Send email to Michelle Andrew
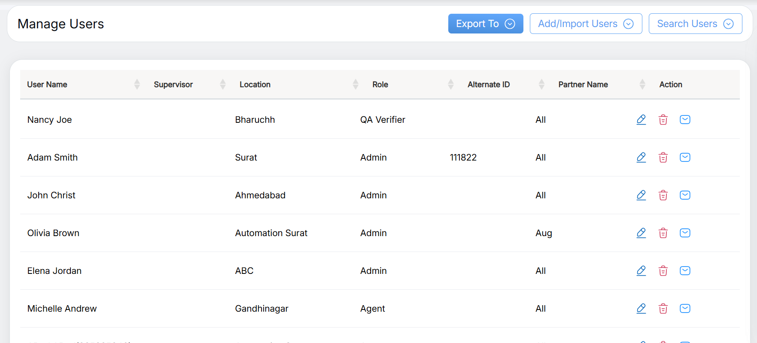757x343 pixels. coord(685,309)
